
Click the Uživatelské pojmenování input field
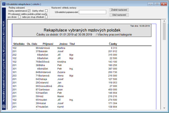[92, 12]
